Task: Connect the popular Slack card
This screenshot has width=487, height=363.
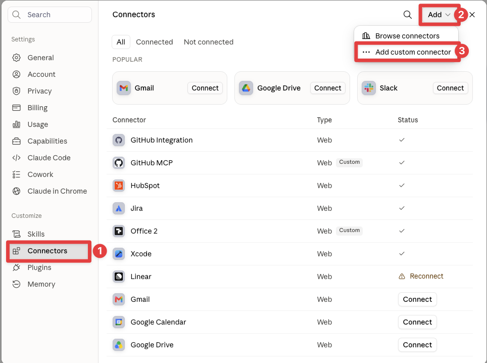Action: (450, 88)
